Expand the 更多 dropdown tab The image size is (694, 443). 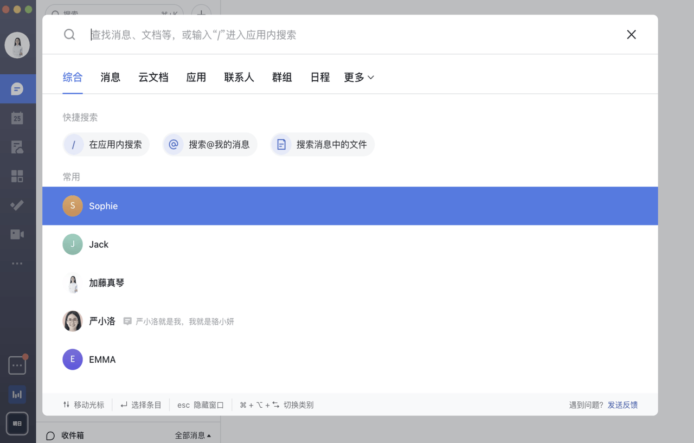click(359, 78)
